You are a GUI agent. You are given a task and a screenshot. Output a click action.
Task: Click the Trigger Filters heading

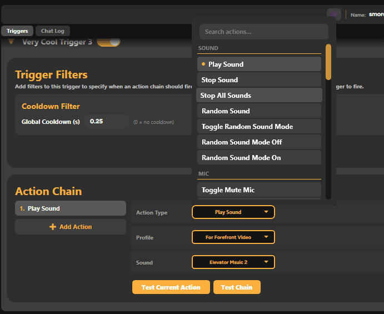51,74
